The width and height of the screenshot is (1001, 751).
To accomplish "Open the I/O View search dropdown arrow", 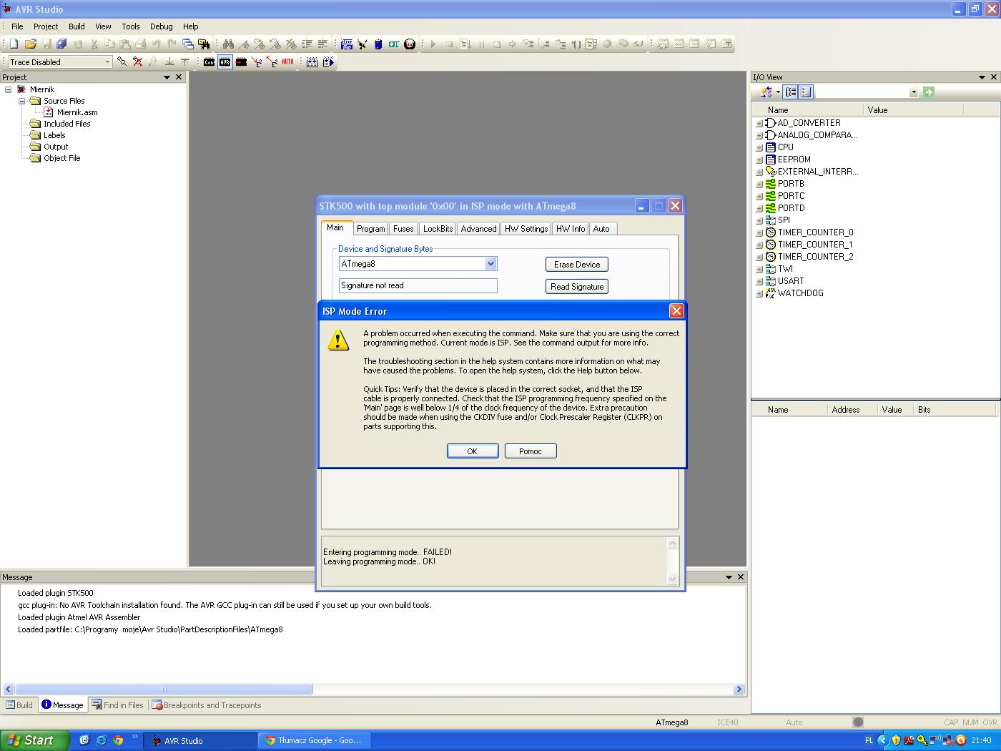I will [x=913, y=92].
